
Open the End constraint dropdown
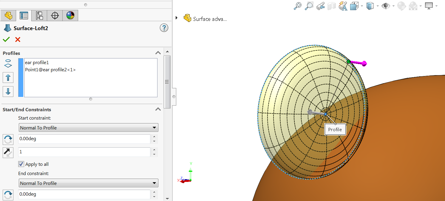(x=88, y=183)
